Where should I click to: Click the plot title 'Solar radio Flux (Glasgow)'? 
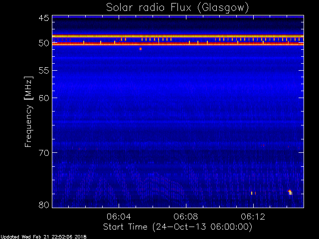coord(177,8)
